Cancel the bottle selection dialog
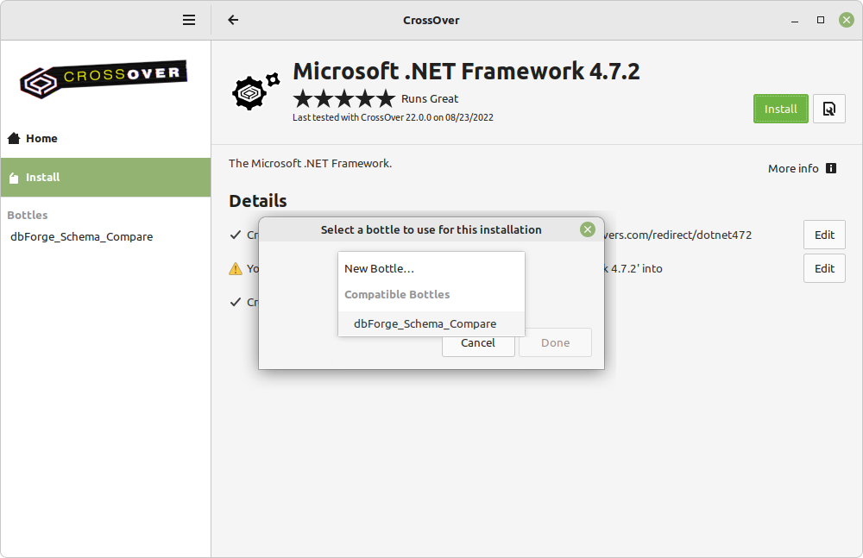This screenshot has height=558, width=863. pos(478,343)
